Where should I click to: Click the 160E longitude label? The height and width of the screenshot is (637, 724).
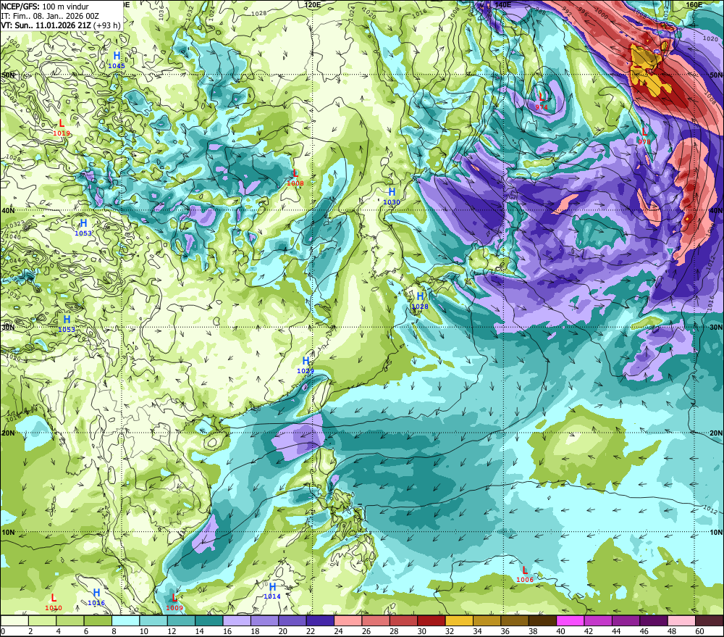(x=694, y=4)
